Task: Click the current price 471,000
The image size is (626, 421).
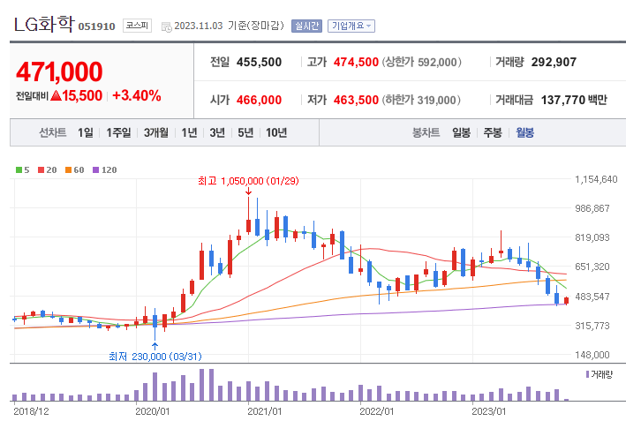Action: click(x=59, y=71)
